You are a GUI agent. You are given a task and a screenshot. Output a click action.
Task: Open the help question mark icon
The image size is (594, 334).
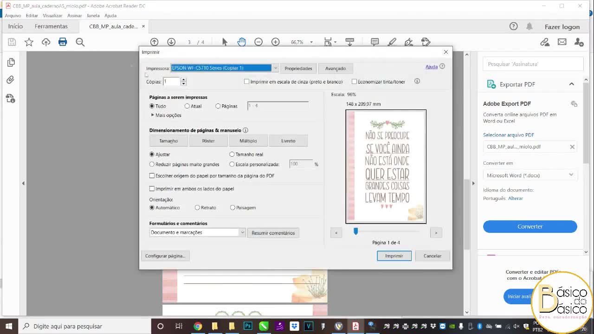(x=513, y=26)
